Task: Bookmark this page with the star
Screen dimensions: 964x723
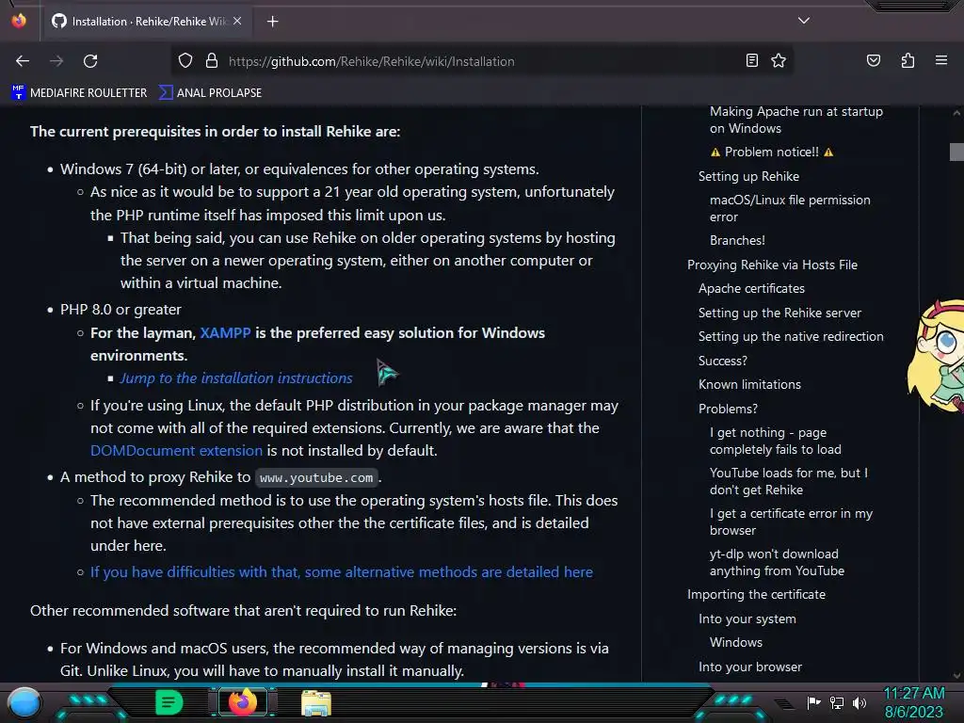Action: coord(779,60)
